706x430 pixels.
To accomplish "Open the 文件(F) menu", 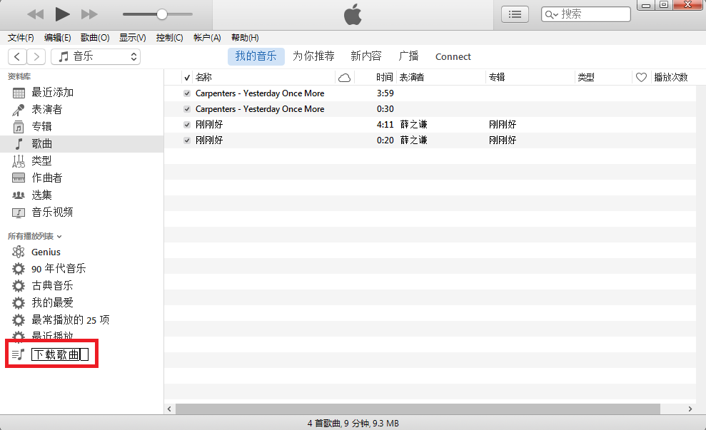I will click(21, 38).
